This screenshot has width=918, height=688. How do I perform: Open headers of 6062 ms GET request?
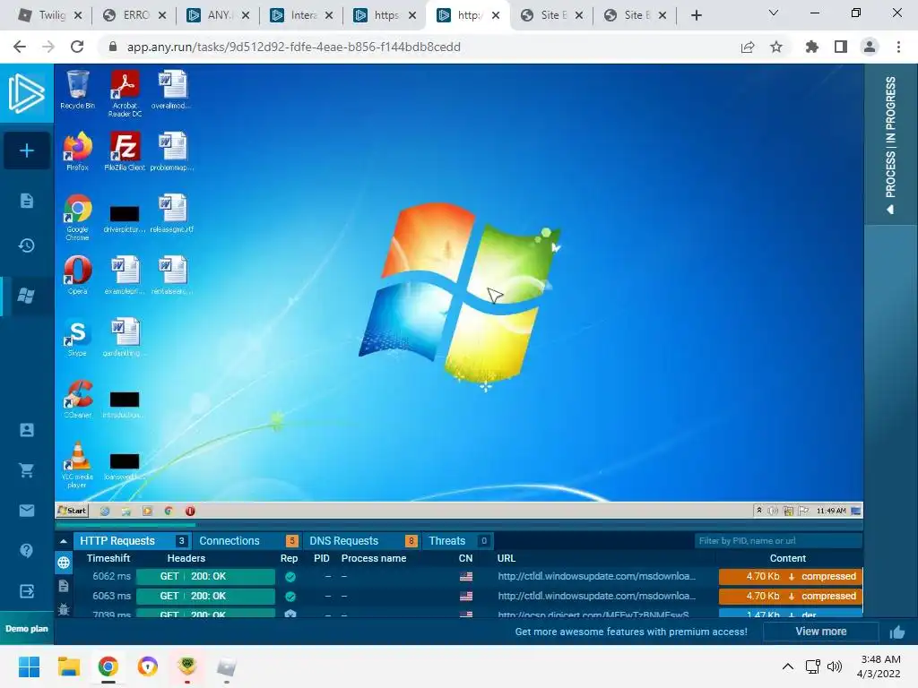(x=205, y=576)
